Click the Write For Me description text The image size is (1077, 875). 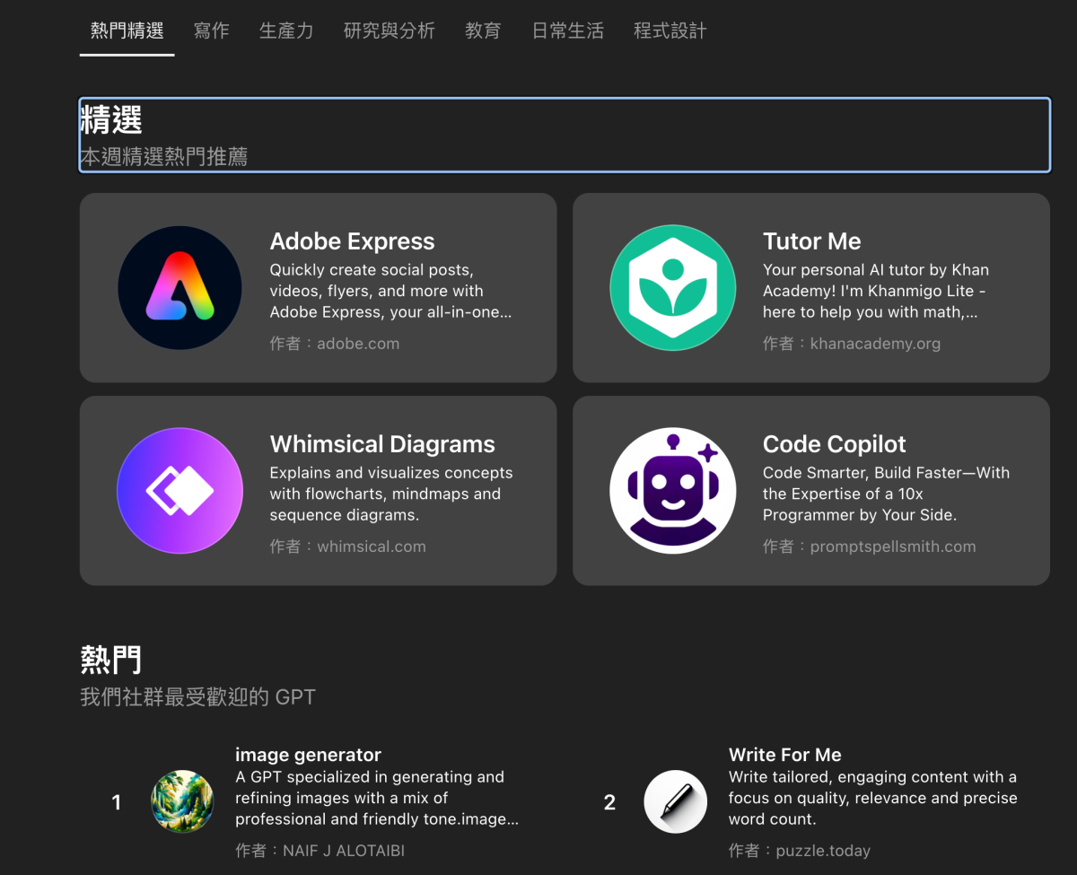[872, 798]
